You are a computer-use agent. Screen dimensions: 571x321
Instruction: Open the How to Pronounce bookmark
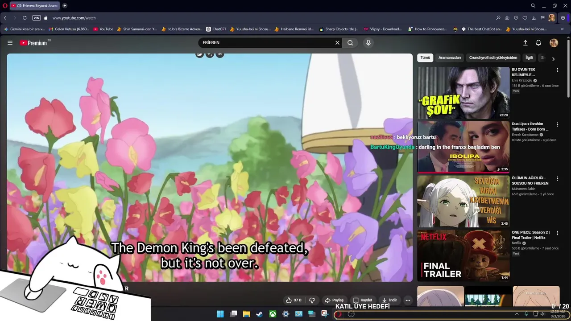427,29
